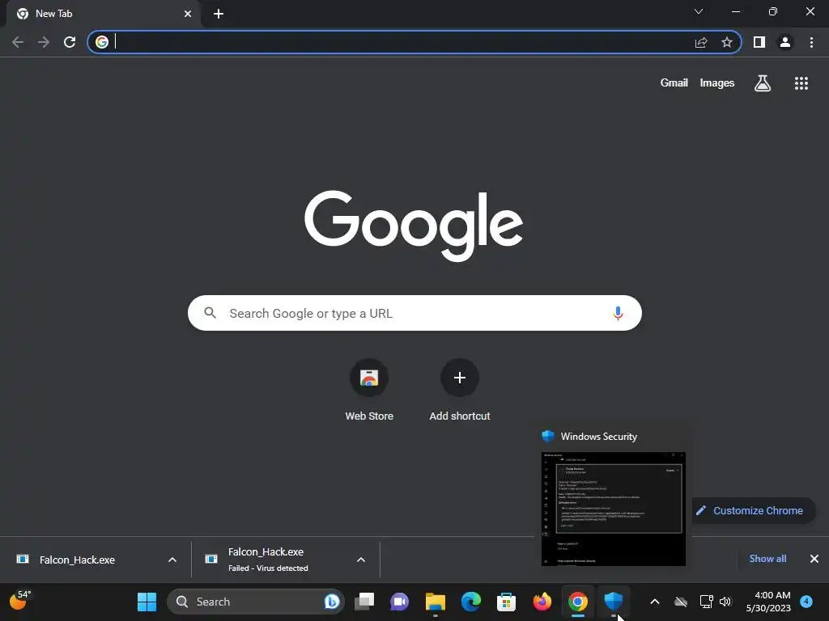
Task: Close the downloads bar
Action: click(x=814, y=559)
